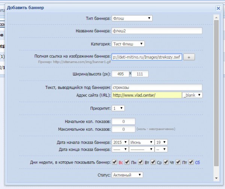225x189 pixels.
Task: Focus the banner image link field
Action: [147, 57]
